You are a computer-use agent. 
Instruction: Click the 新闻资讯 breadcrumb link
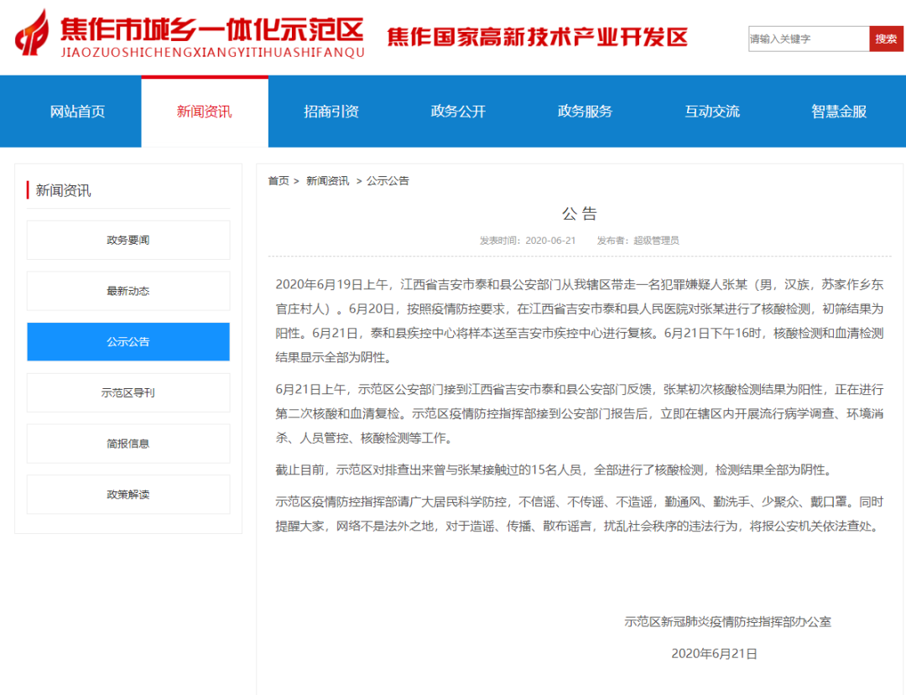[328, 181]
